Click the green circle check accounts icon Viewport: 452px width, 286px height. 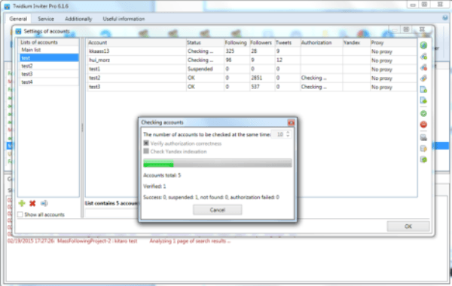(x=423, y=113)
